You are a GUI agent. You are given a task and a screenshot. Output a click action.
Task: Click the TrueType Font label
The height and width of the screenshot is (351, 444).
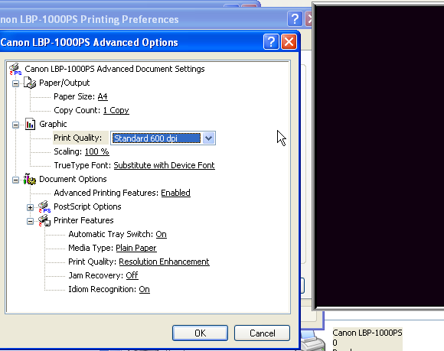(x=83, y=165)
